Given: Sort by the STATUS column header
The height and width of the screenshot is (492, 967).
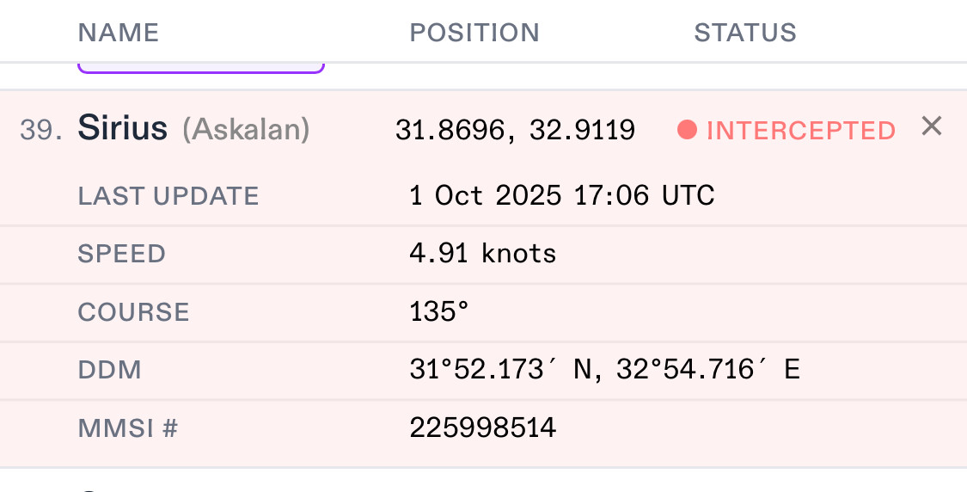Looking at the screenshot, I should click(x=745, y=33).
